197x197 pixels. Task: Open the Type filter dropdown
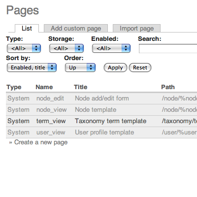(24, 48)
